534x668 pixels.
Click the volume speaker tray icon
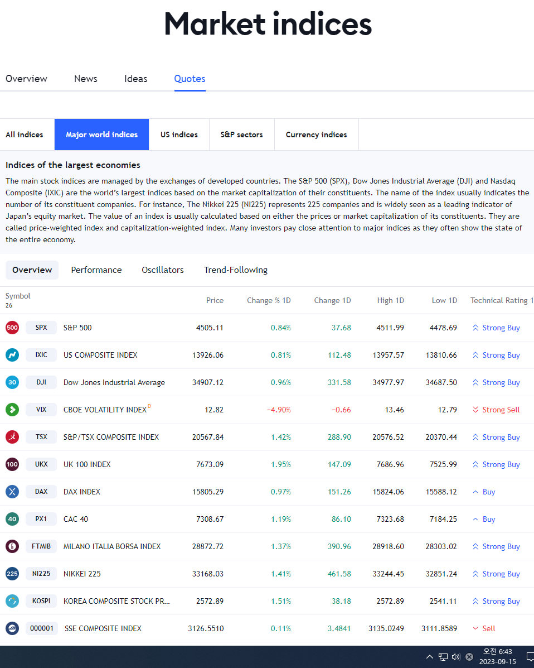456,656
